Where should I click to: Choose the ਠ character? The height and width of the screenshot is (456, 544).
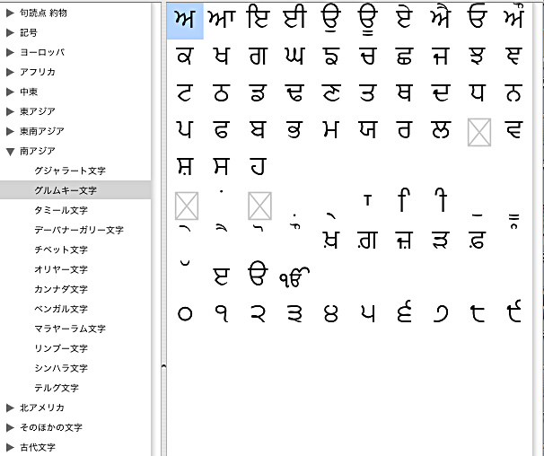click(222, 93)
